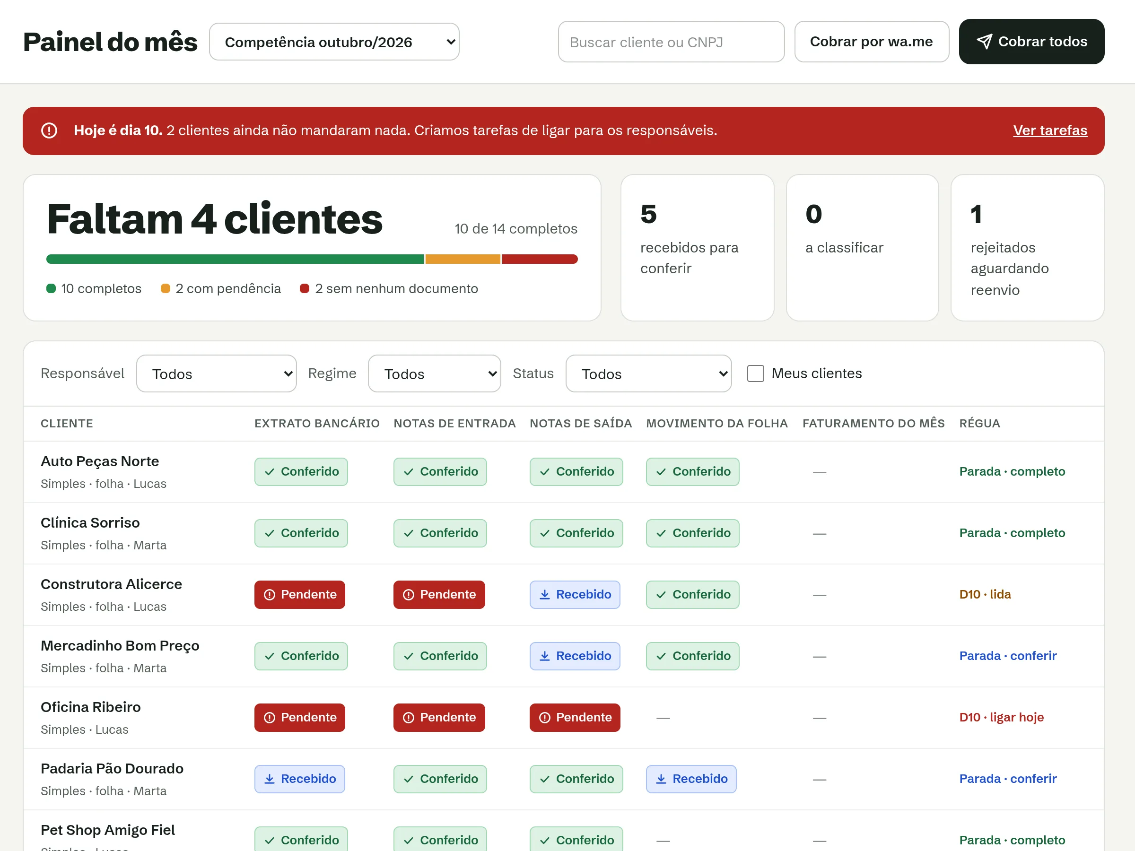Click Mercadinho Bom Preço's Recebido download badge

click(x=575, y=656)
